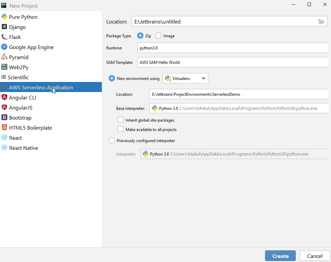Image resolution: width=331 pixels, height=262 pixels.
Task: Enable Inherit global site-packages checkbox
Action: pos(121,120)
